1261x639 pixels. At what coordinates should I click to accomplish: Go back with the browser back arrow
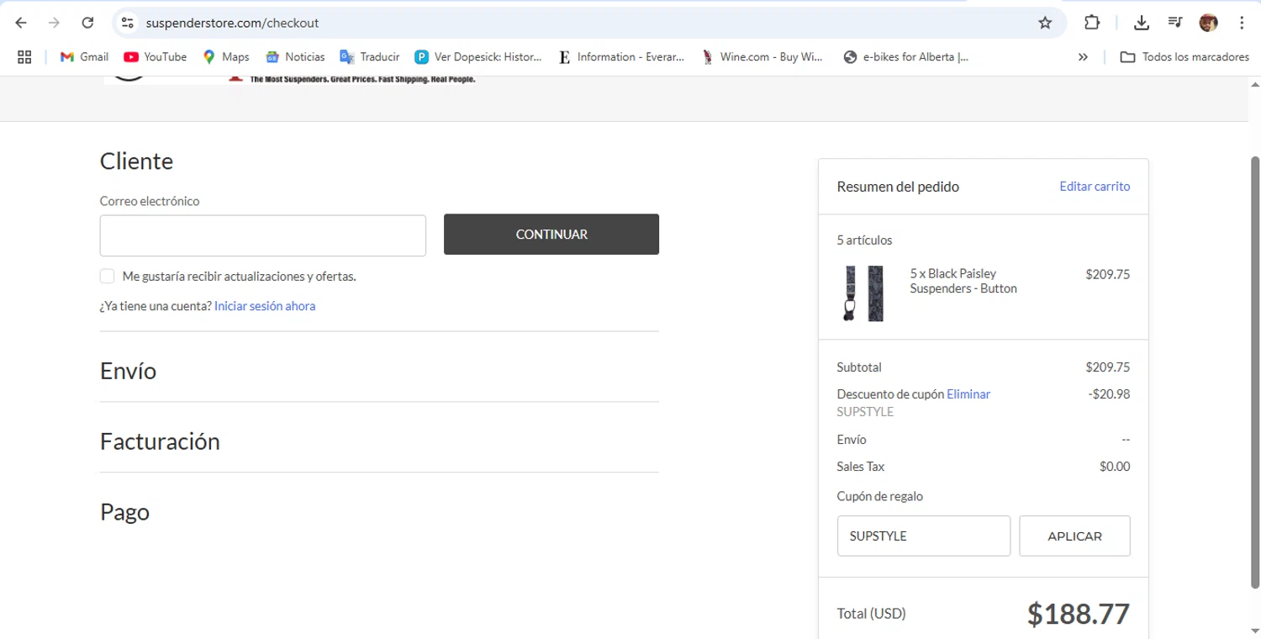click(x=22, y=23)
